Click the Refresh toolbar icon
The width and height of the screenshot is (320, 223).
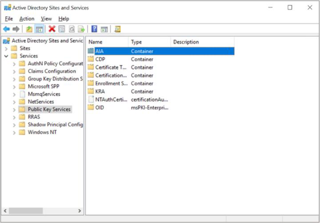(x=72, y=29)
